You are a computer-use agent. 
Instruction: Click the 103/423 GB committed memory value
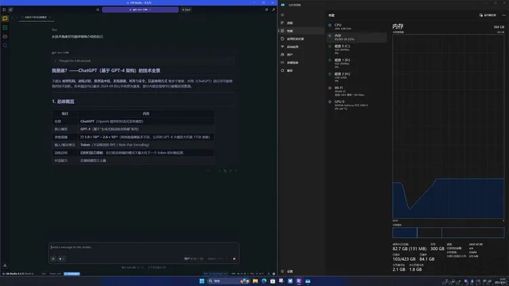click(x=404, y=259)
